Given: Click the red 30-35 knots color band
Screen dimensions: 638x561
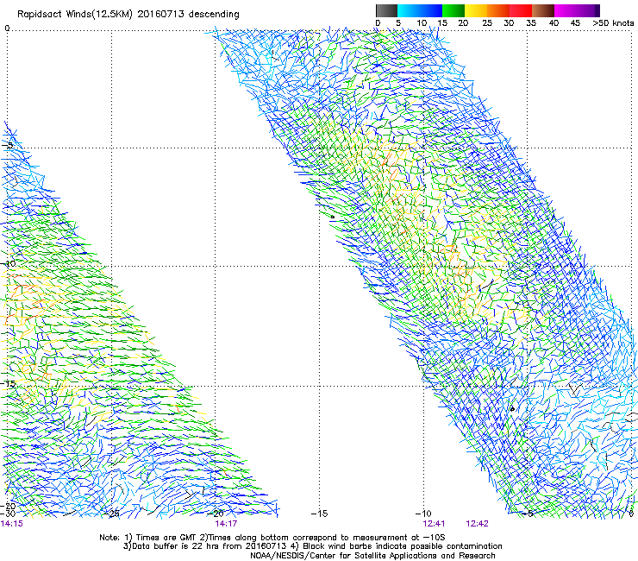Looking at the screenshot, I should click(x=521, y=10).
